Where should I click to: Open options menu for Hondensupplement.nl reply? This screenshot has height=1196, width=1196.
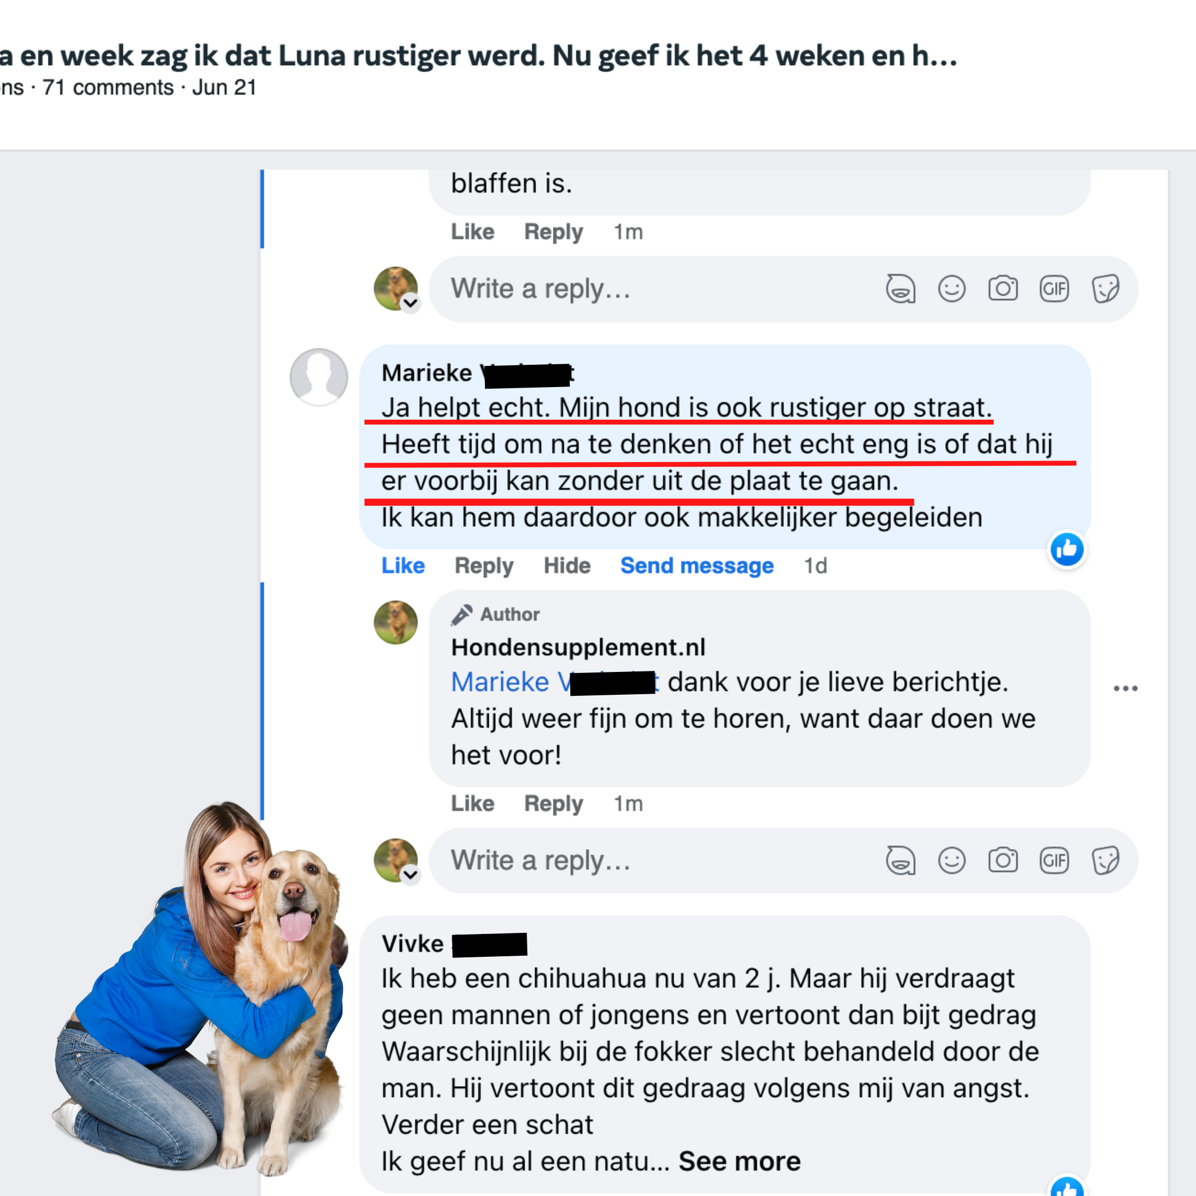[1125, 688]
